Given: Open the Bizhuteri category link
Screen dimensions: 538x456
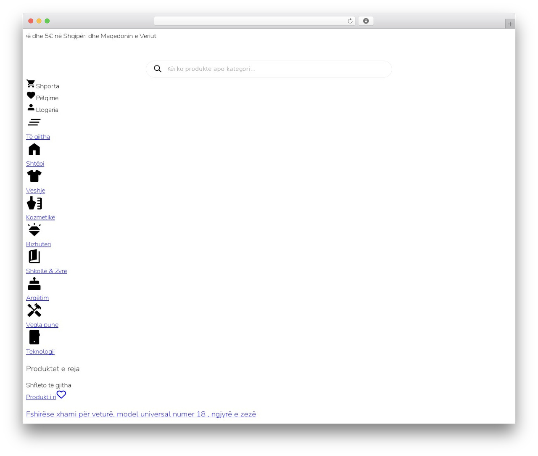Looking at the screenshot, I should tap(38, 244).
